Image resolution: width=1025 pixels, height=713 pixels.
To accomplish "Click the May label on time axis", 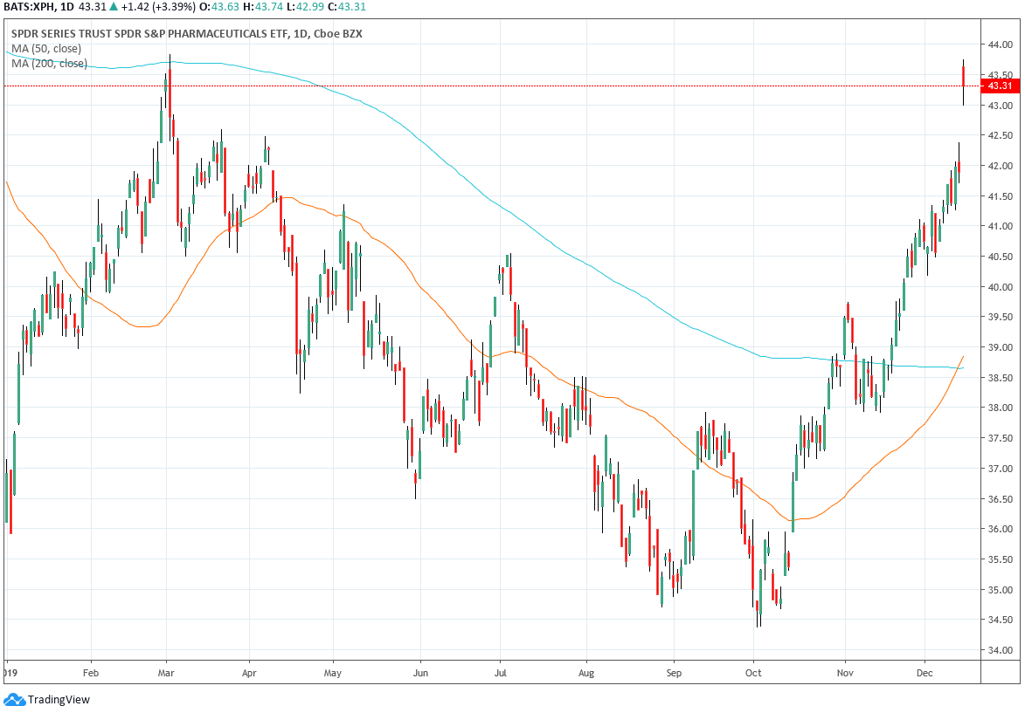I will coord(333,673).
